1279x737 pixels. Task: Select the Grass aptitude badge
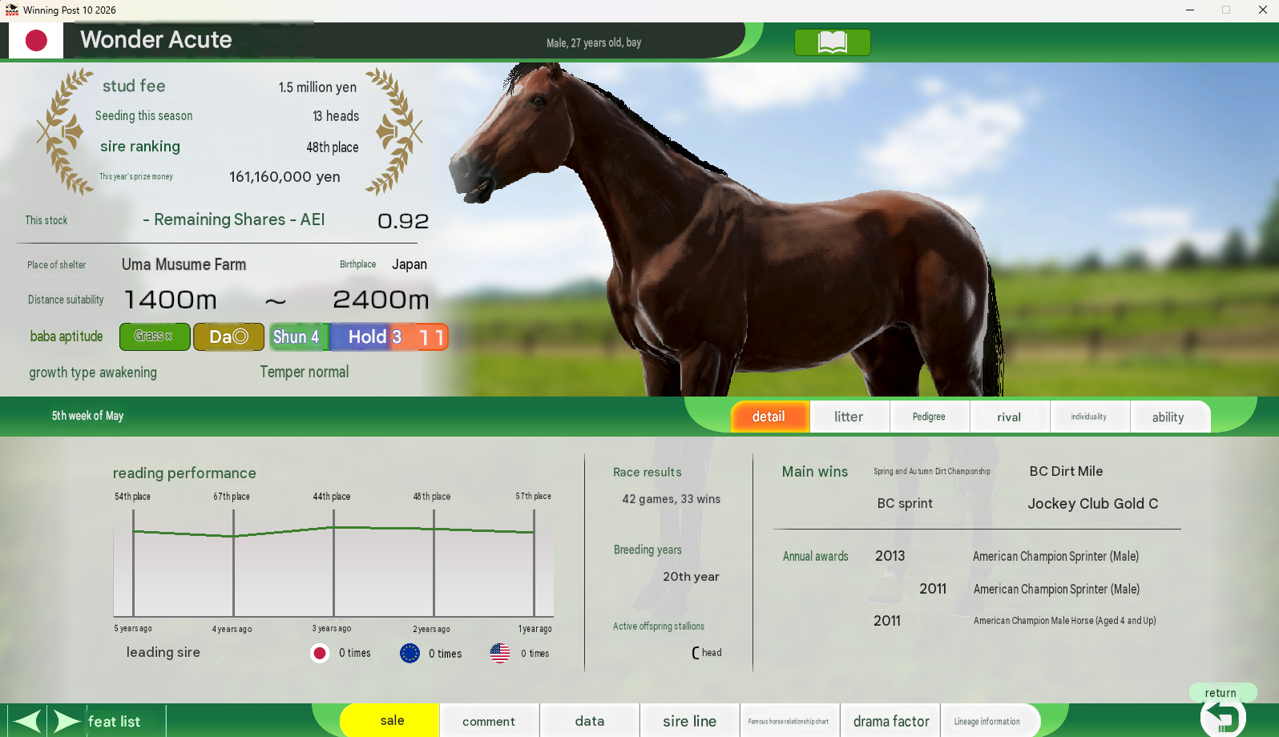[x=155, y=336]
